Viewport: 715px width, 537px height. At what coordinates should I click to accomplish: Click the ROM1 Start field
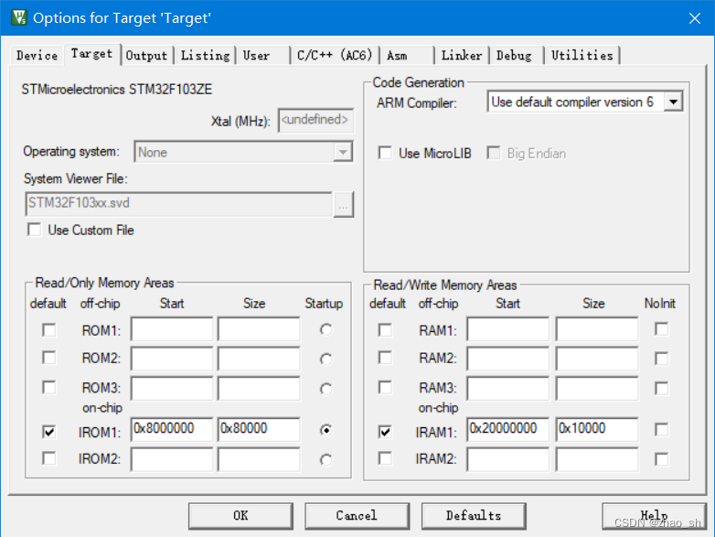[172, 329]
